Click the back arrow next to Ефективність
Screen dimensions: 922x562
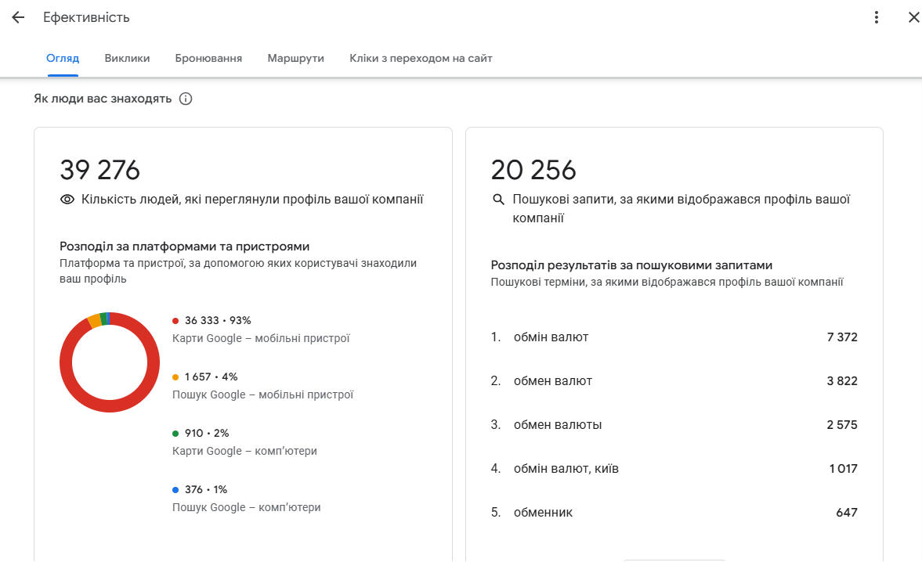point(18,17)
